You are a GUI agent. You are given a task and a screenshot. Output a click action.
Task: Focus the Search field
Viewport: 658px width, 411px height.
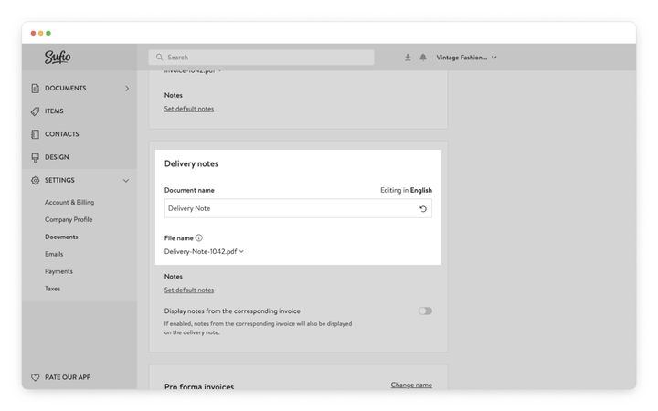[x=261, y=57]
